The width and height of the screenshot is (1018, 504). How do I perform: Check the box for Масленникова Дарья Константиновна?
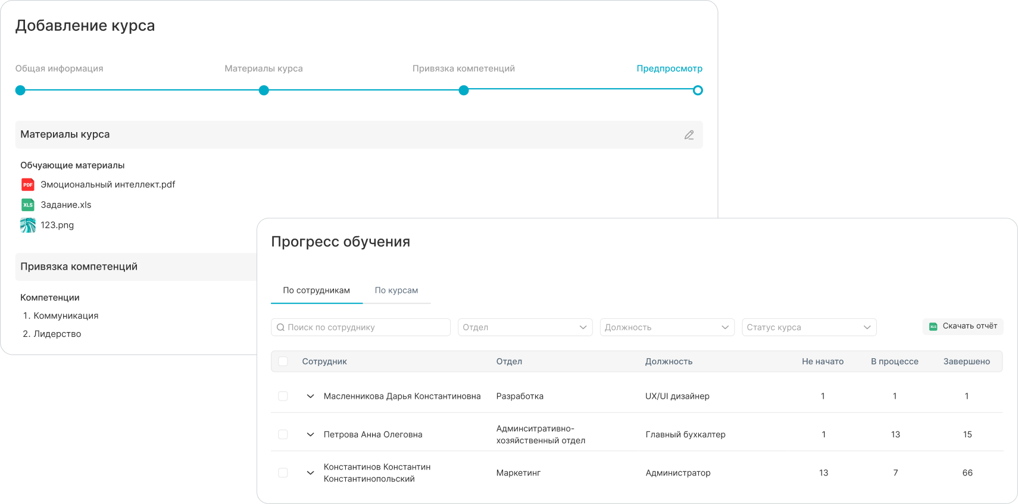pos(283,396)
